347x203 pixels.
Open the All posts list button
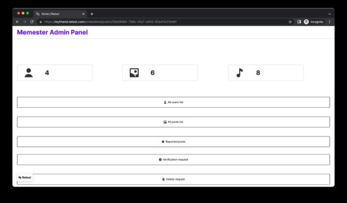[174, 122]
